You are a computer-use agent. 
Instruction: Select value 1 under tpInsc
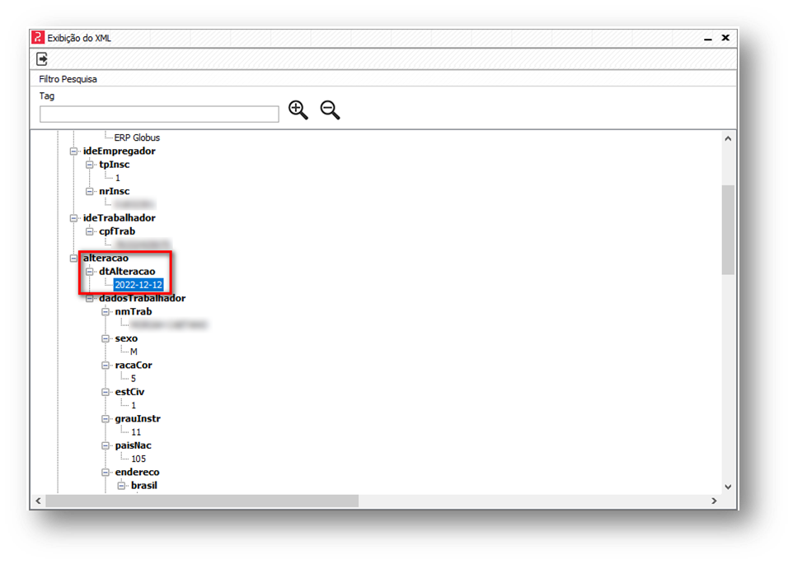coord(117,178)
